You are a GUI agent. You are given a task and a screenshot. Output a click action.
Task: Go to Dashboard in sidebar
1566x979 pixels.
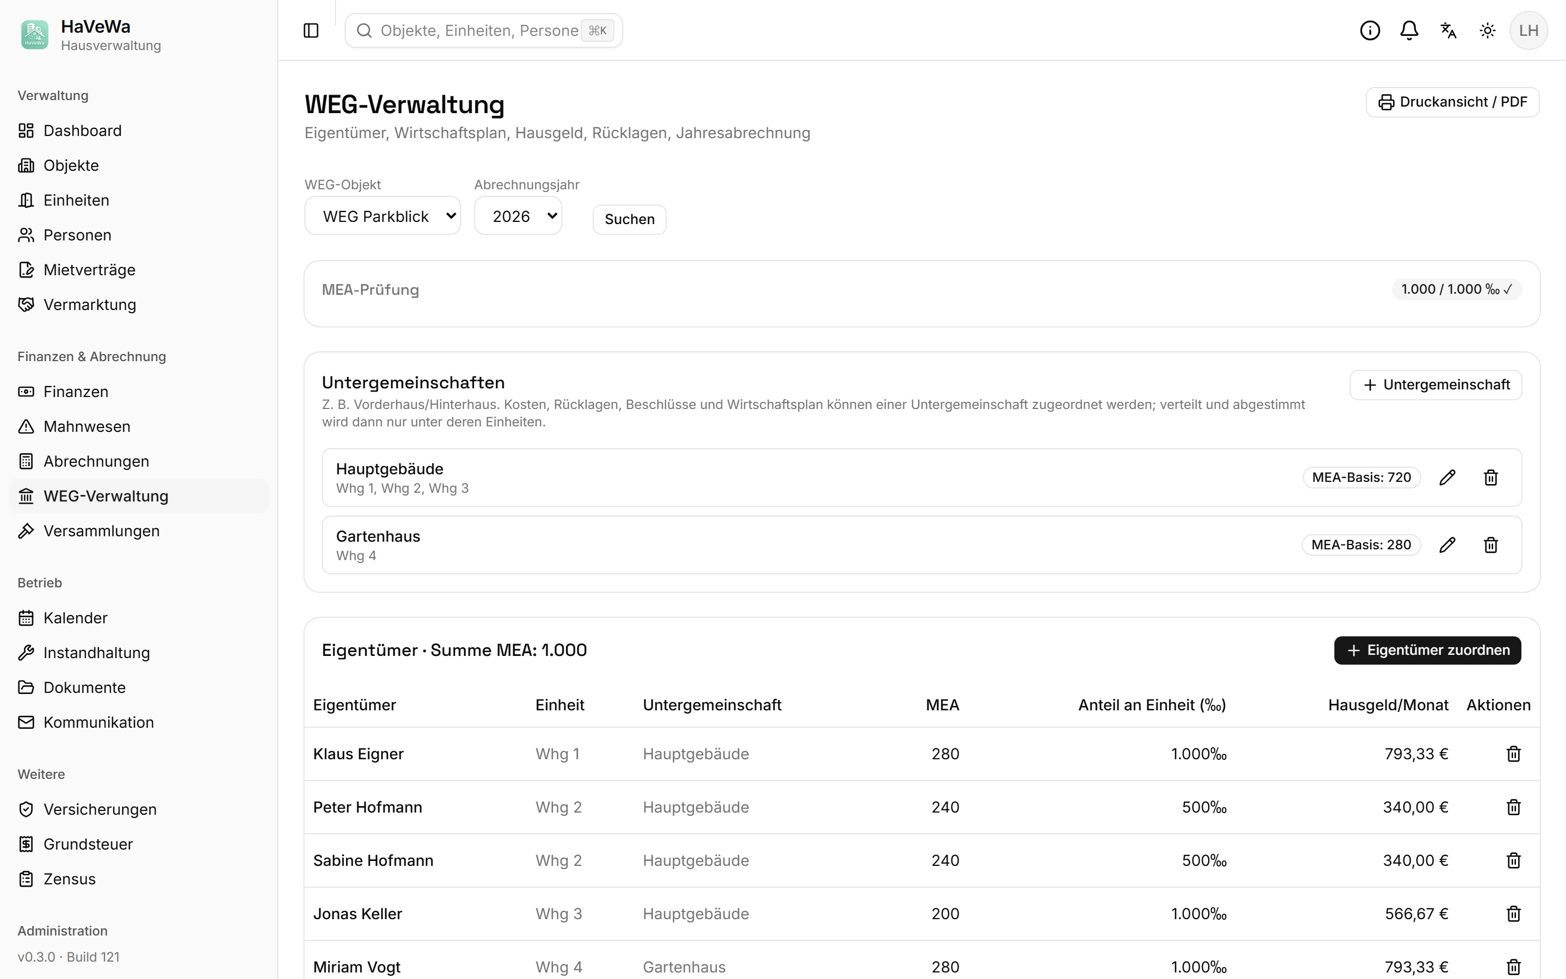tap(139, 131)
